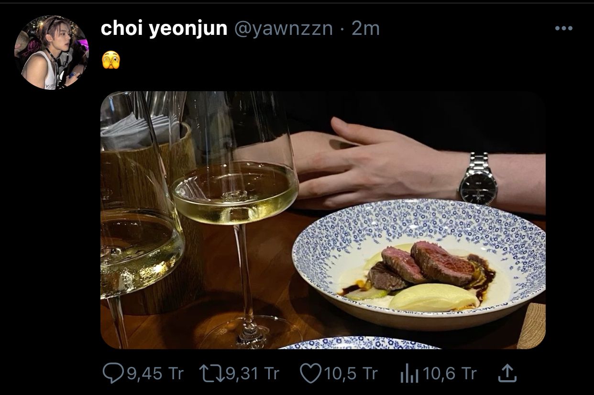Click the peeking face emoji text
Viewport: 594px width, 395px height.
(111, 60)
